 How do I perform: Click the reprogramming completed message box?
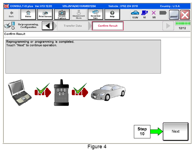(83, 57)
